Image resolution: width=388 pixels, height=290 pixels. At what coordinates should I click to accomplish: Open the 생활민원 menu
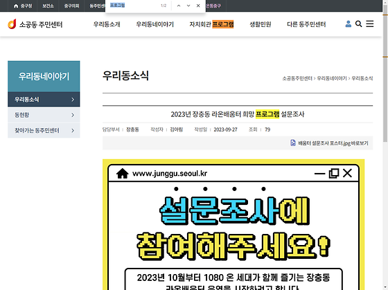(x=261, y=24)
